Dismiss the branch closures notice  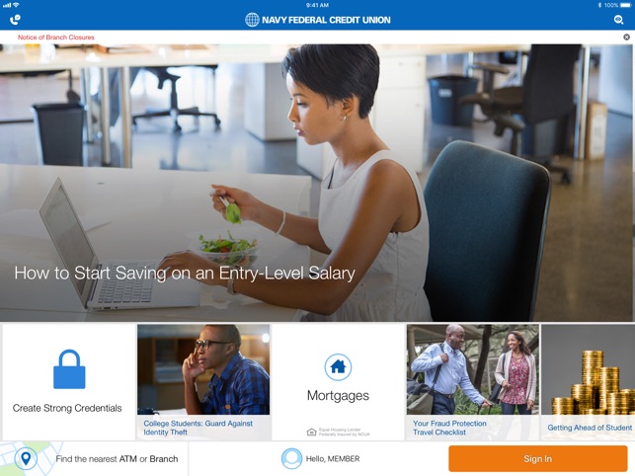tap(626, 38)
